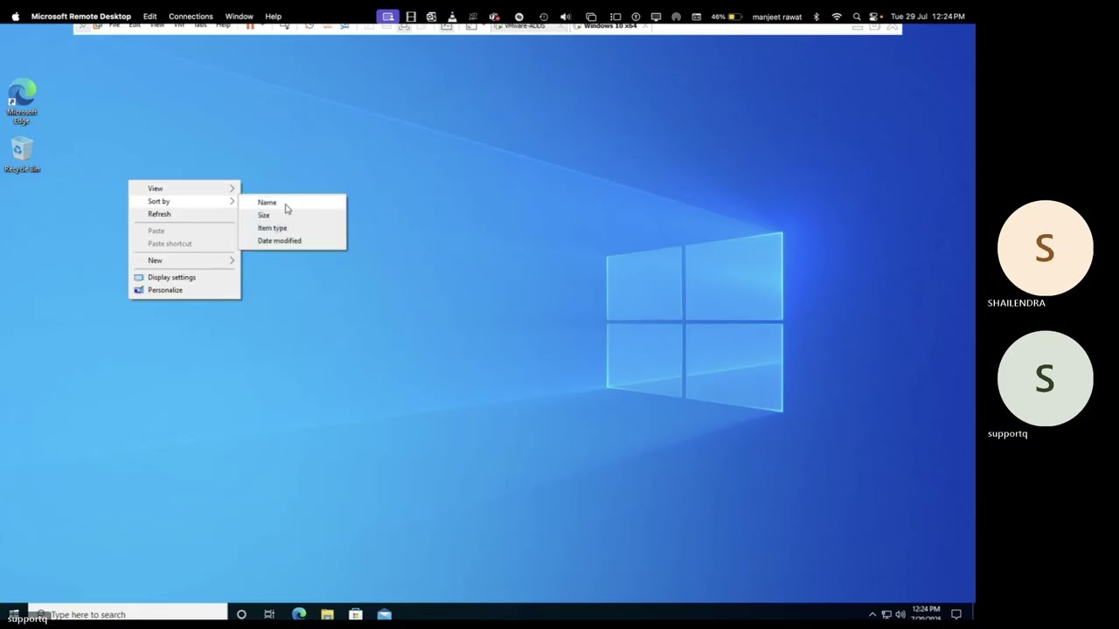Open the Windows Start button
Screen dimensions: 1119x629
[x=13, y=614]
